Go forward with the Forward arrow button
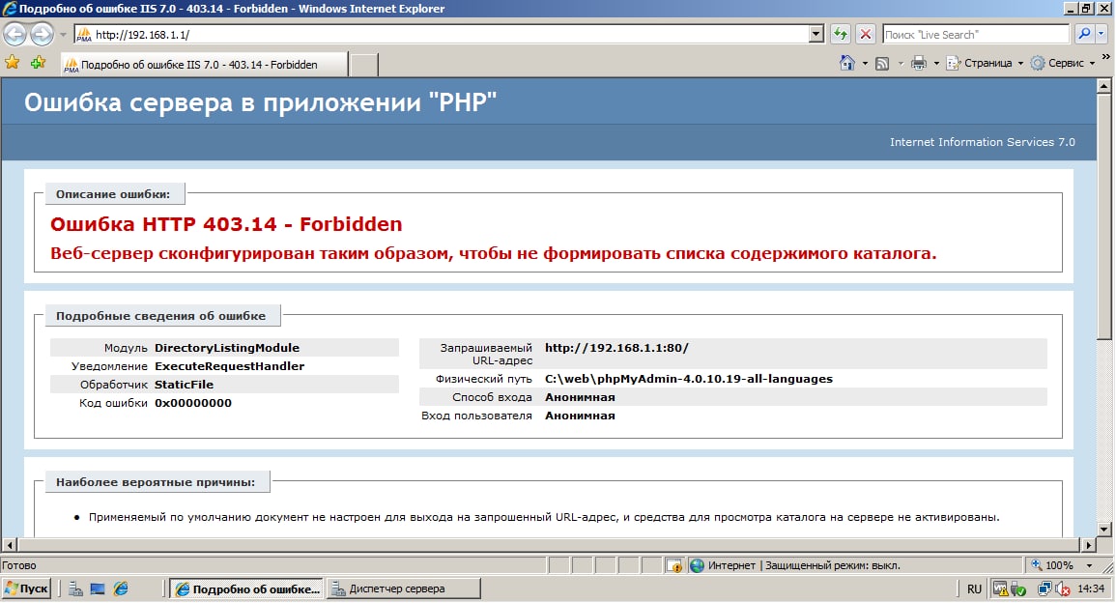The image size is (1116, 603). [x=42, y=34]
